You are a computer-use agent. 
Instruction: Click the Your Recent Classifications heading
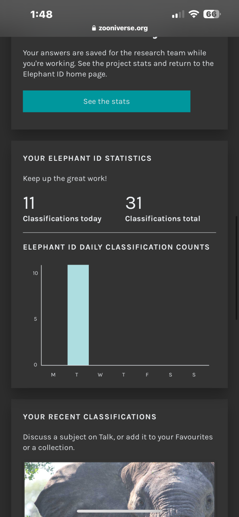tap(90, 417)
